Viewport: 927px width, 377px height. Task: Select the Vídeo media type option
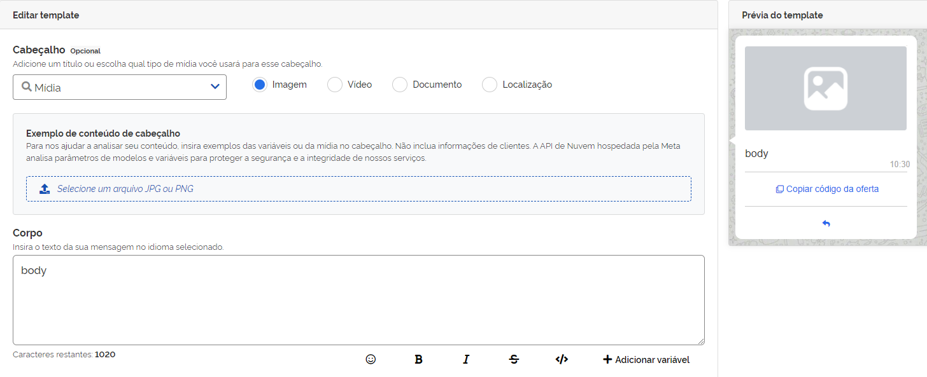[x=335, y=85]
